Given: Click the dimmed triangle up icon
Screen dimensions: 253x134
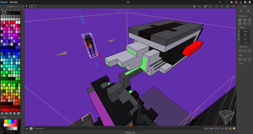Looking at the screenshot, I should pyautogui.click(x=217, y=6).
